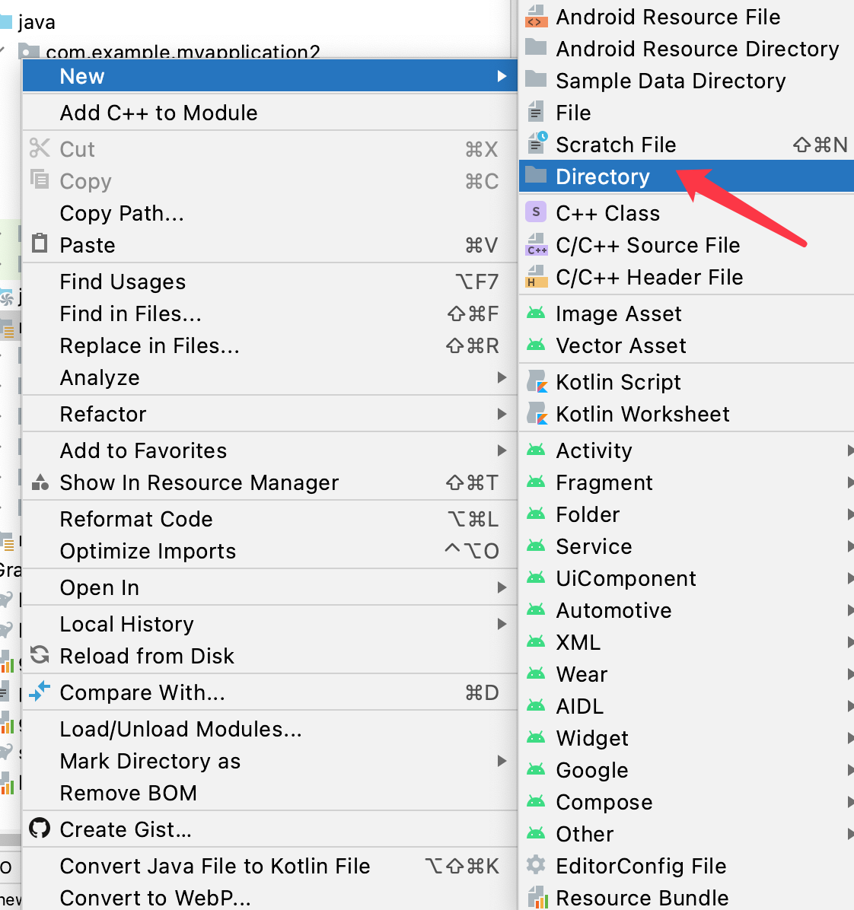This screenshot has width=854, height=910.
Task: Expand the Activity submenu arrow
Action: (849, 450)
